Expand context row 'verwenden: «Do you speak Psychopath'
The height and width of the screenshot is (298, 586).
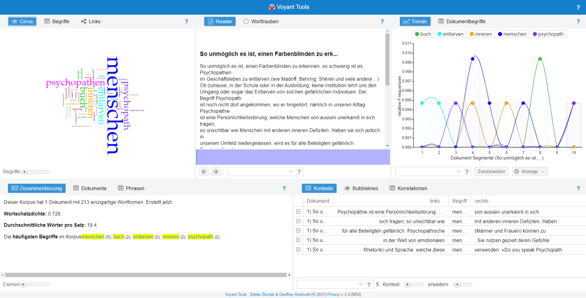click(298, 249)
